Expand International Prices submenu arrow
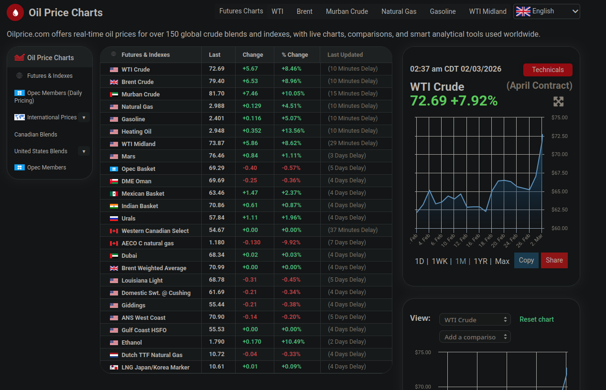This screenshot has width=606, height=390. [84, 117]
